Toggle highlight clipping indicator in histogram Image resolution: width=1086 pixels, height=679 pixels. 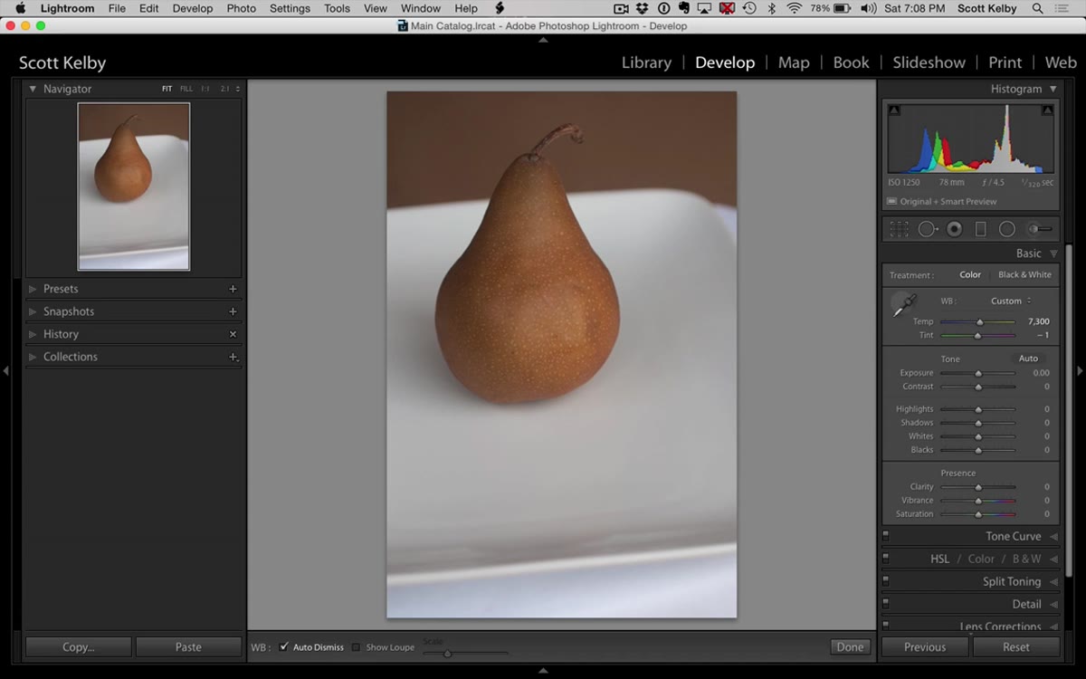(x=1047, y=110)
